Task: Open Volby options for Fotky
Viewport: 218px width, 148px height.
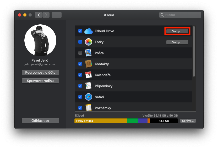Action: click(177, 42)
